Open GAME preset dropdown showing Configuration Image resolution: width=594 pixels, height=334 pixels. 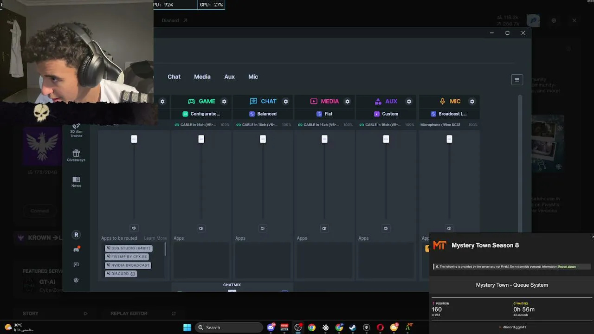pos(201,114)
